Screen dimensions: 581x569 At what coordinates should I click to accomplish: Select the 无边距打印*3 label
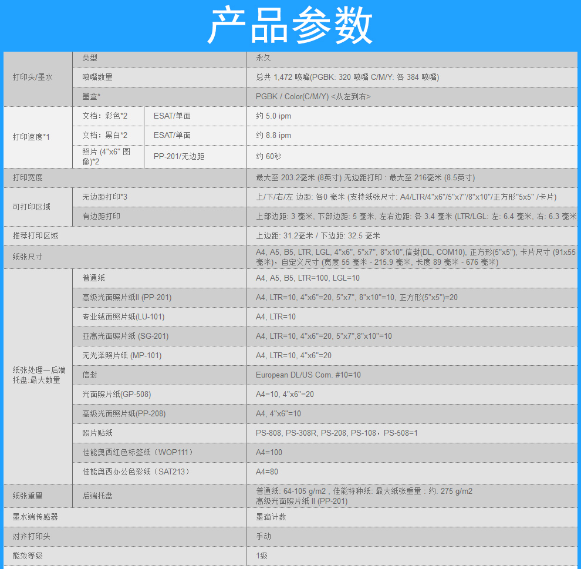[x=105, y=197]
